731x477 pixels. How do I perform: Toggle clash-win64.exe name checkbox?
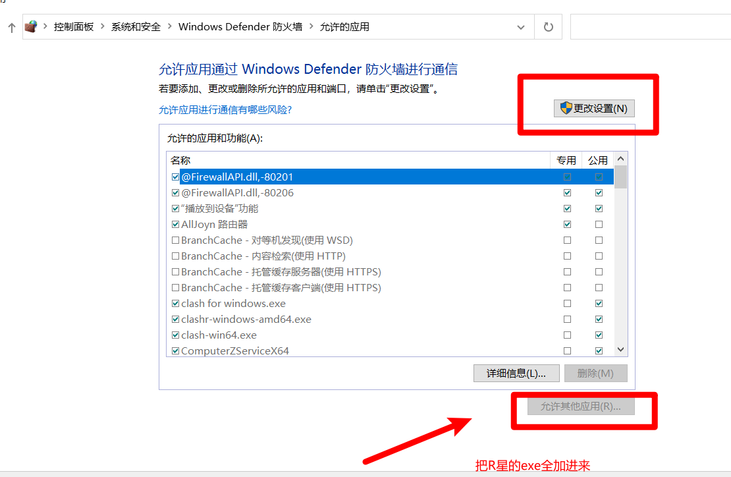tap(175, 335)
